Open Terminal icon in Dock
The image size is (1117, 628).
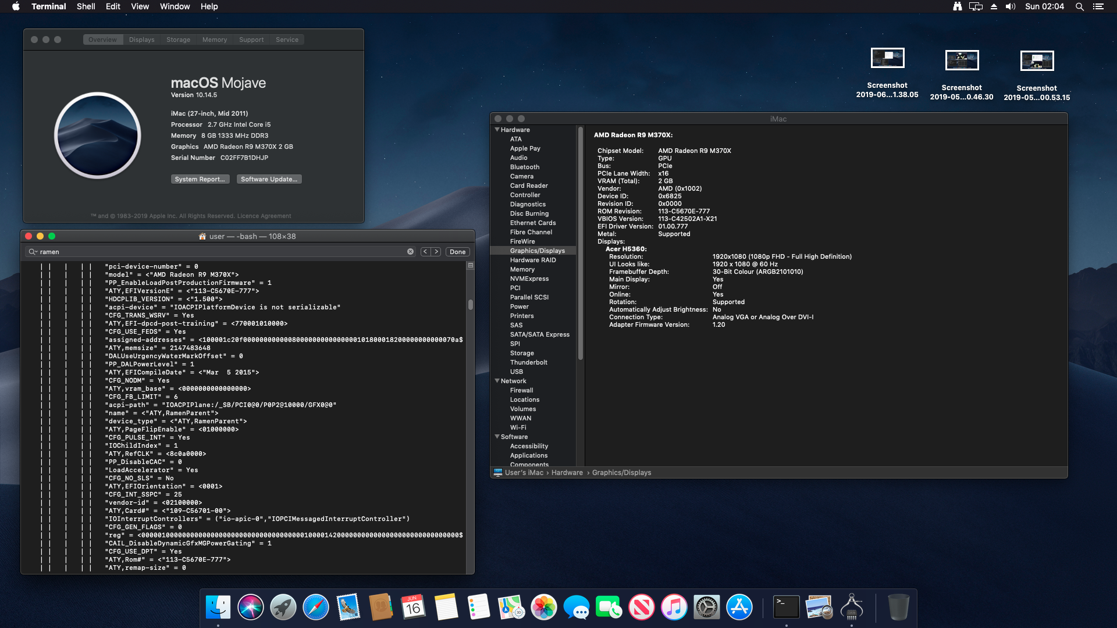tap(787, 608)
